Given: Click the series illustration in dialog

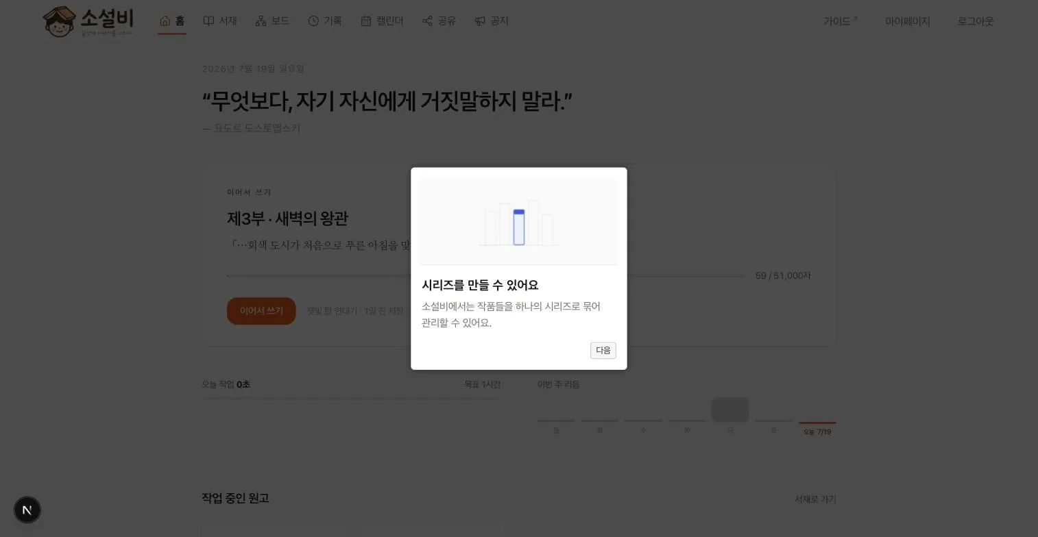Looking at the screenshot, I should (x=519, y=221).
